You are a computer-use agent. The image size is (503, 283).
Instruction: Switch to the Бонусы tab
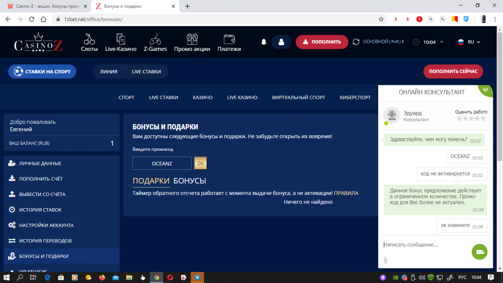190,181
